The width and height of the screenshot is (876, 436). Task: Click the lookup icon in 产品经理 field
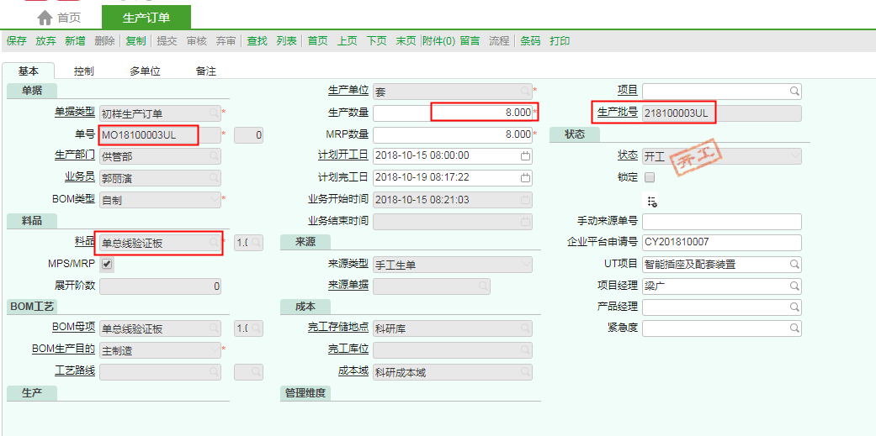pos(794,308)
